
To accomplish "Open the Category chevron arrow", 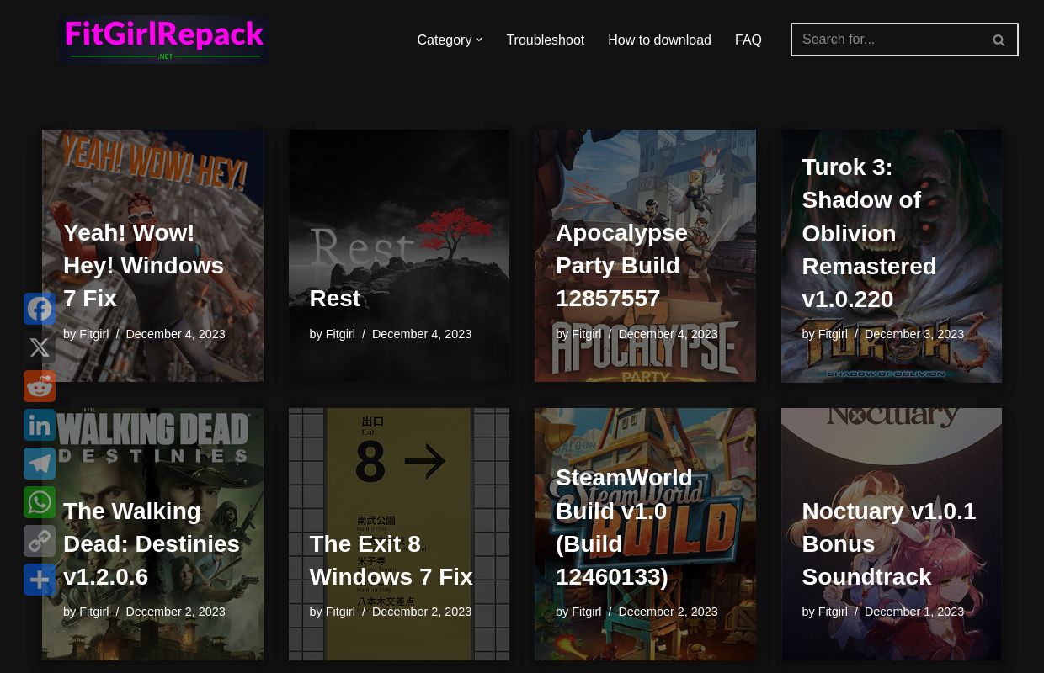I will [478, 40].
